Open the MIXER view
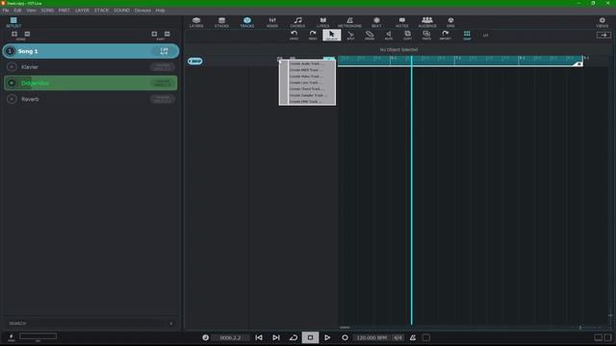Viewport: 616px width, 346px height. coord(272,22)
